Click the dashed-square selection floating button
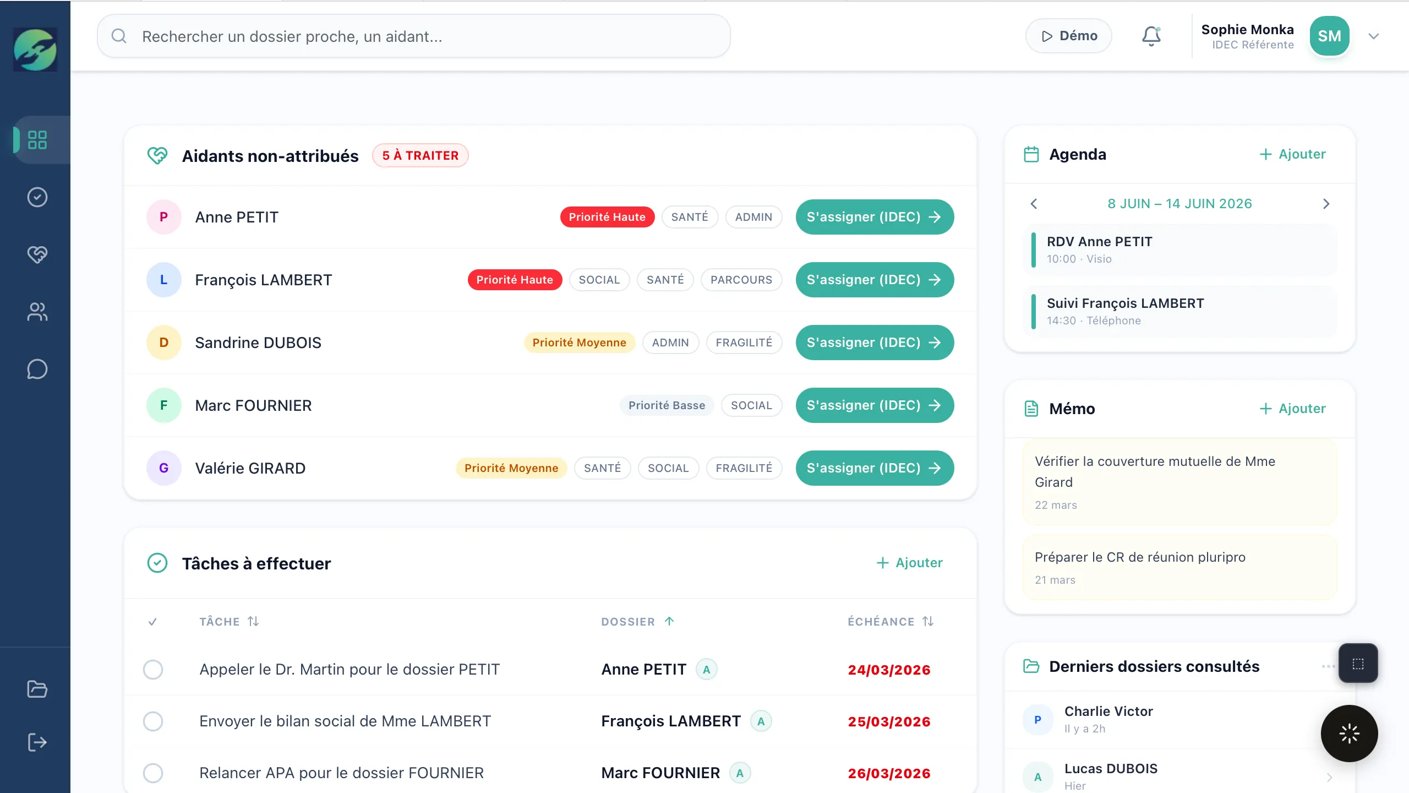 pyautogui.click(x=1358, y=664)
